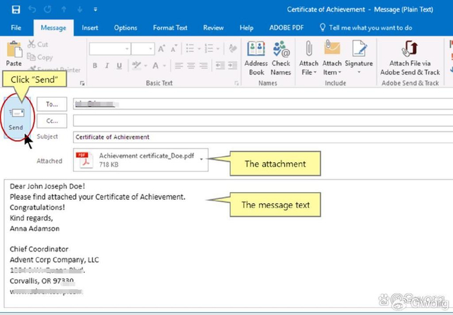Open the attachment's dropdown arrow
This screenshot has height=315, width=453.
pyautogui.click(x=202, y=159)
